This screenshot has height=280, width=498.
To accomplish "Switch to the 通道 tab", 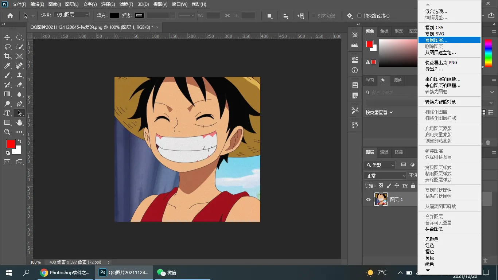I will (384, 152).
